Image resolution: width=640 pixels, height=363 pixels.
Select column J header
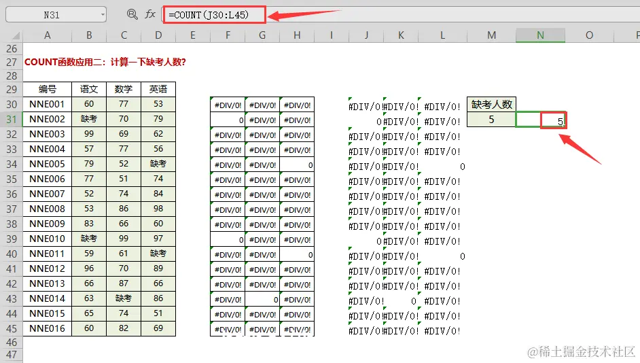[x=366, y=35]
